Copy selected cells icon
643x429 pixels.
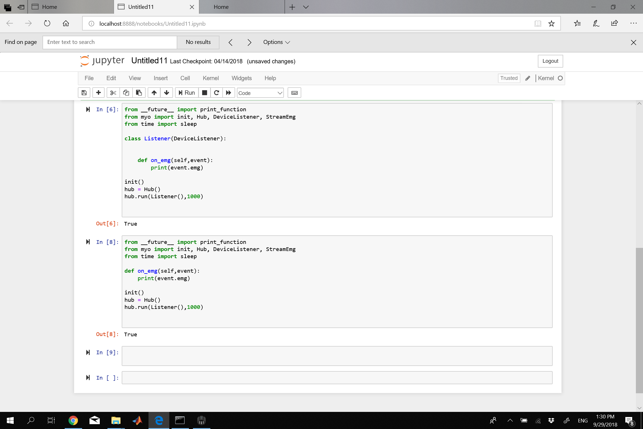pyautogui.click(x=126, y=93)
